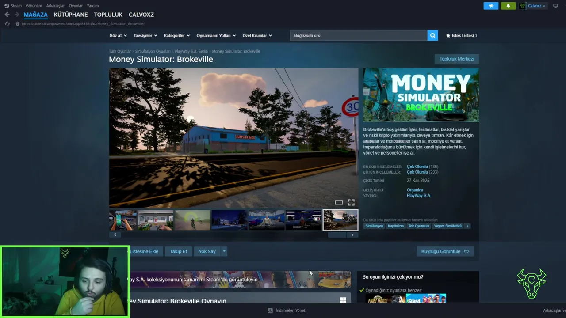
Task: Open the announcements megaphone icon
Action: click(x=491, y=6)
